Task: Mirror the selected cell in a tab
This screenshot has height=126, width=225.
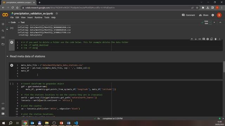Action: [212, 39]
